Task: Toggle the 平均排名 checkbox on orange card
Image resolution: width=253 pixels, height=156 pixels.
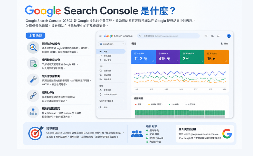Action: point(208,54)
